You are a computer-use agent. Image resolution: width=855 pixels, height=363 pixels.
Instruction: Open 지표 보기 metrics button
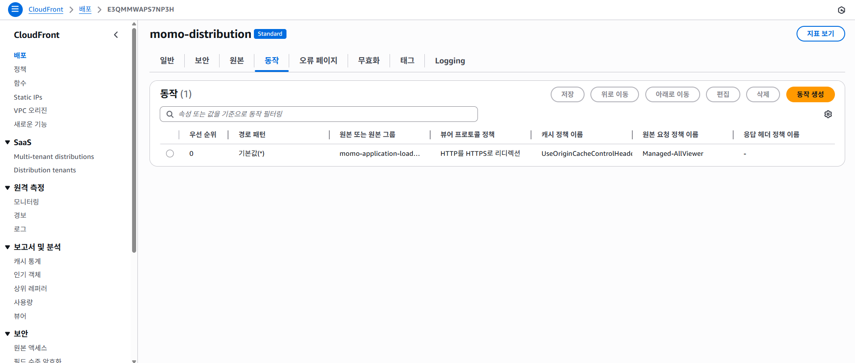coord(821,33)
